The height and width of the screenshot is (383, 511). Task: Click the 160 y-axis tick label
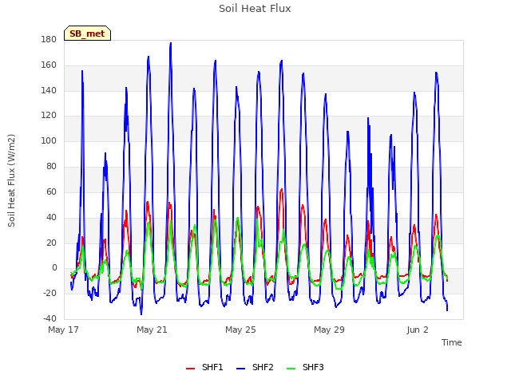(x=49, y=65)
